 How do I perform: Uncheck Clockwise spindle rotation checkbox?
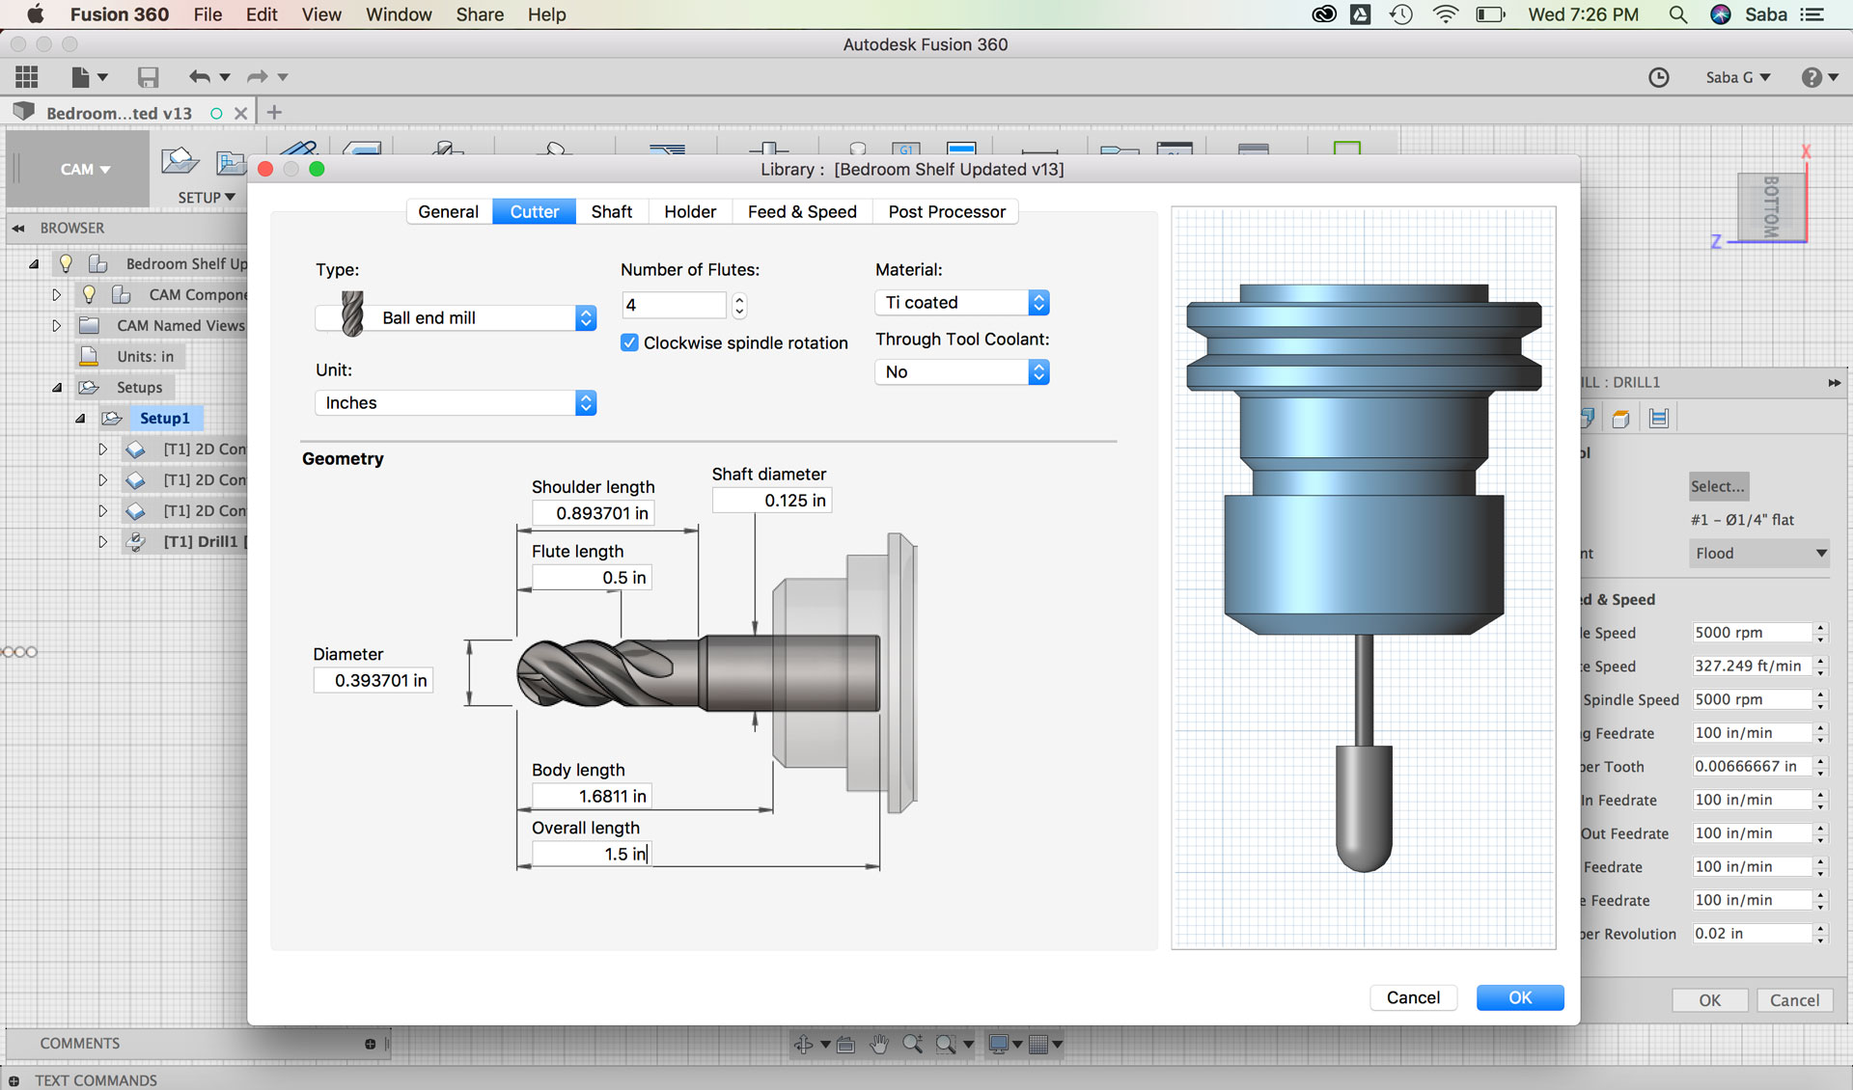pyautogui.click(x=629, y=342)
